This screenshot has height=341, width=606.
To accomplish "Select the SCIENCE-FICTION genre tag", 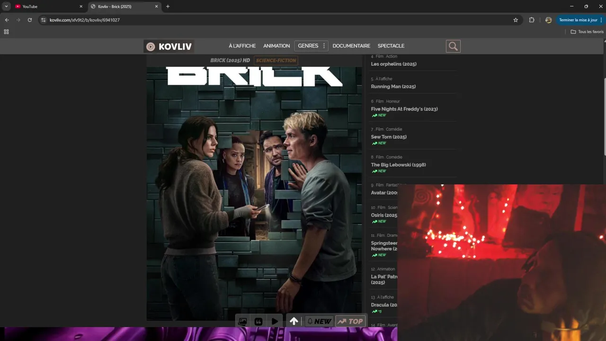I will click(276, 60).
